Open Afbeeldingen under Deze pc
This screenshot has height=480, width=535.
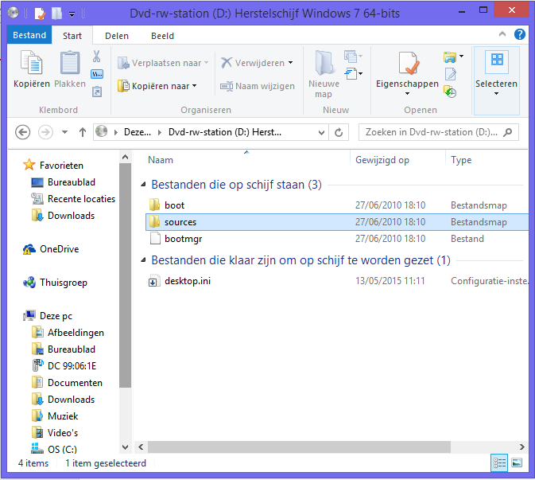[x=68, y=333]
